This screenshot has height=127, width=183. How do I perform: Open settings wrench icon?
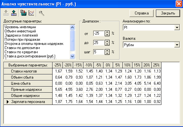[41, 13]
